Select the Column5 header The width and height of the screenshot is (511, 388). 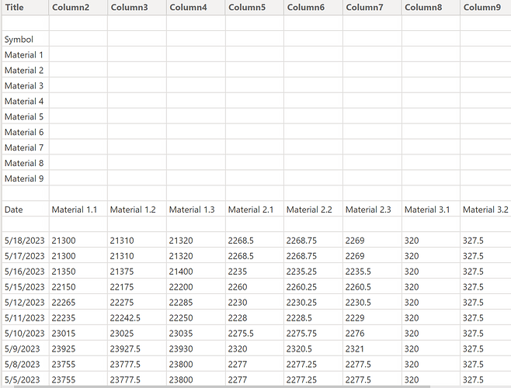255,7
